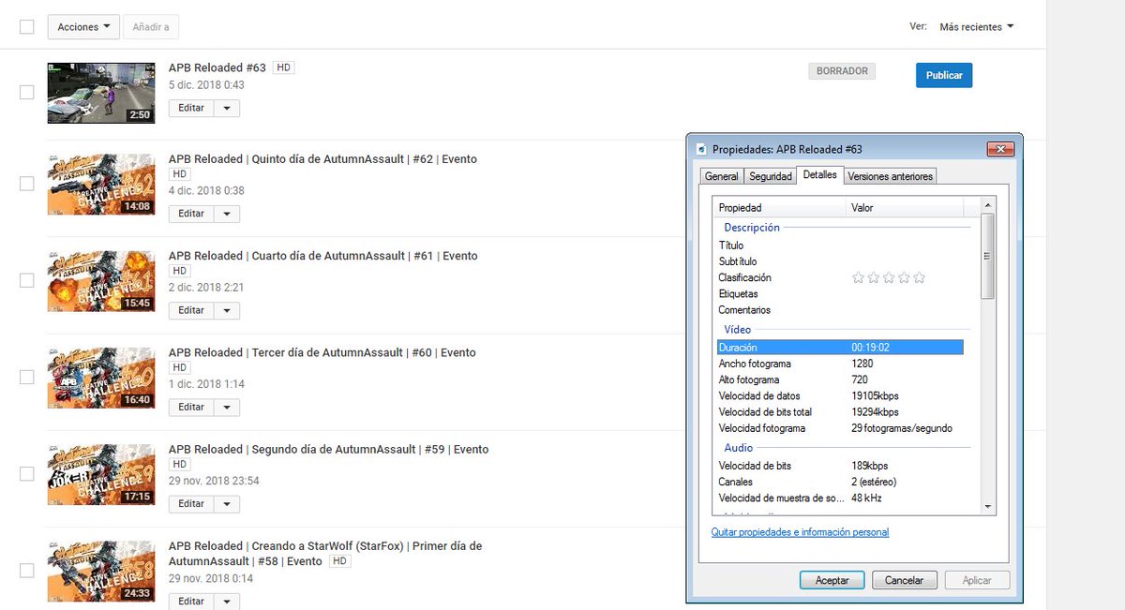Click Publicar for APB Reloaded #63

[944, 75]
